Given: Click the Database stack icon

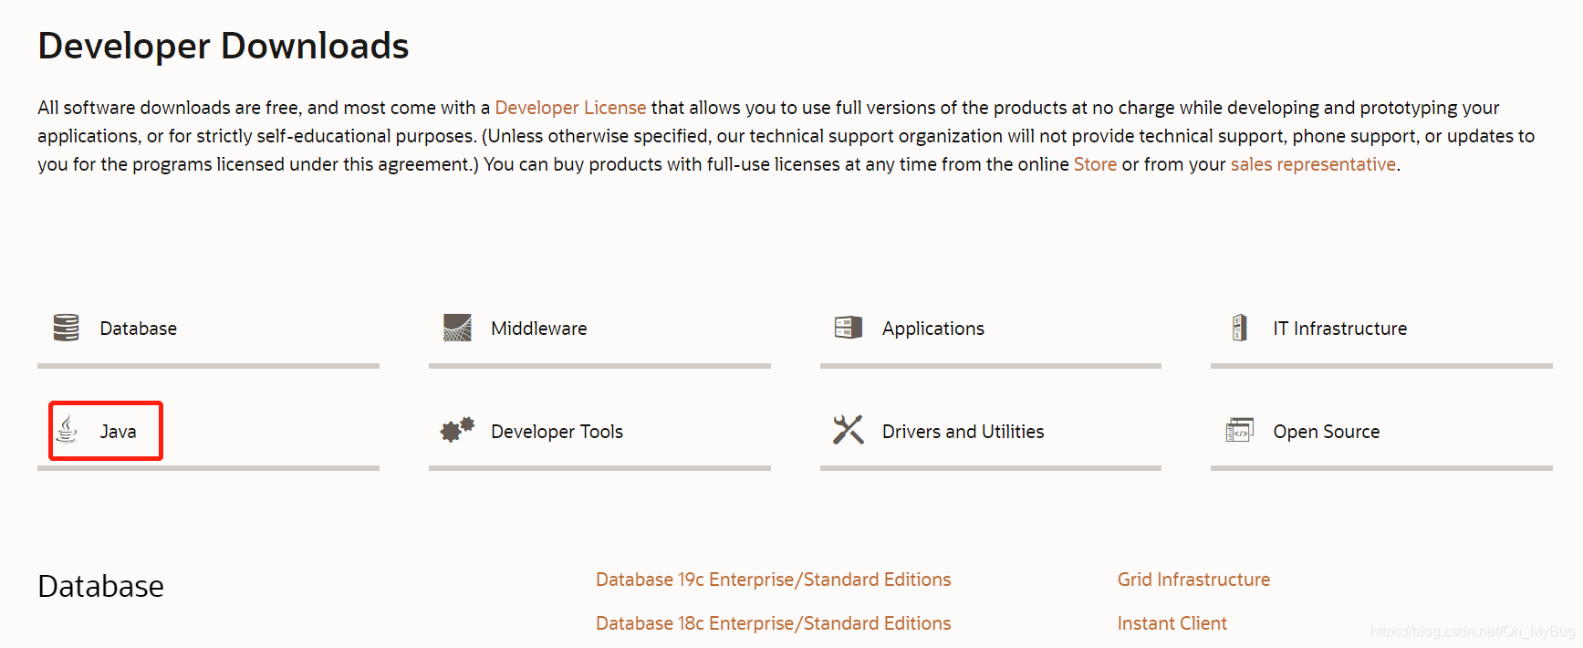Looking at the screenshot, I should [66, 328].
